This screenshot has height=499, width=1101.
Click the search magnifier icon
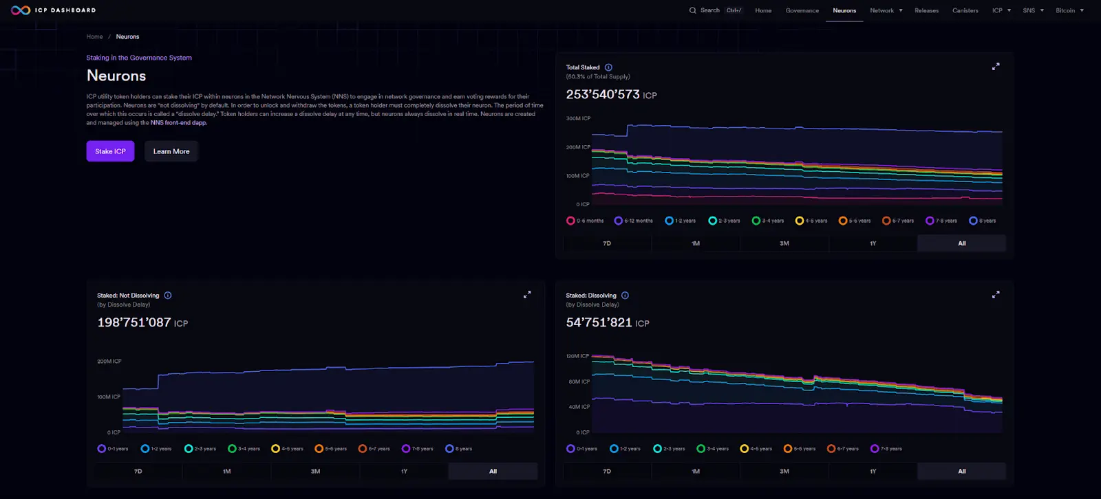point(692,10)
